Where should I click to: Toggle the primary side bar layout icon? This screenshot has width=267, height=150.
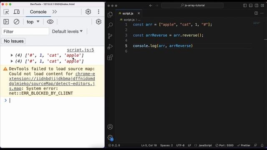pos(245,5)
